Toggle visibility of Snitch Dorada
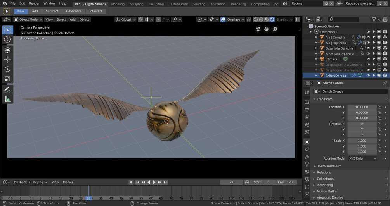Screen dimensions: 390x206 pyautogui.click(x=368, y=76)
